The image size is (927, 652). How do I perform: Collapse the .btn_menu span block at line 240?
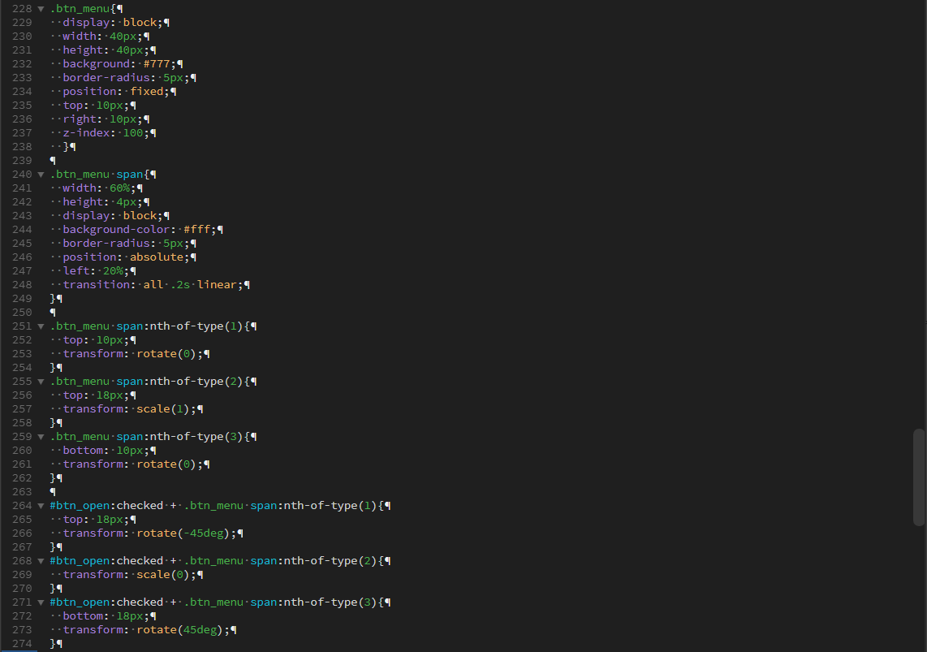click(41, 175)
